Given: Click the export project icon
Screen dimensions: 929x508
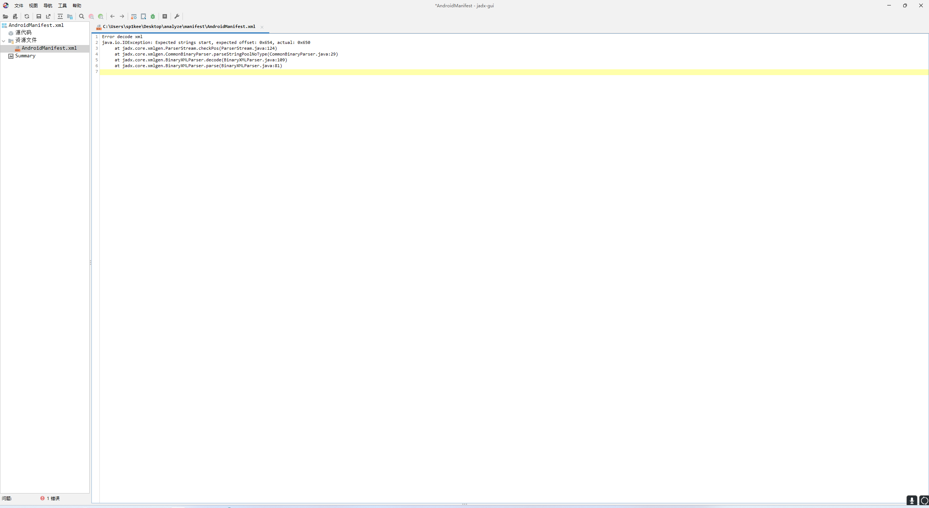Looking at the screenshot, I should [48, 16].
